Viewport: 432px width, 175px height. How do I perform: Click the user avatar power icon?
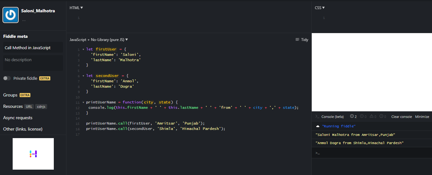click(x=11, y=15)
